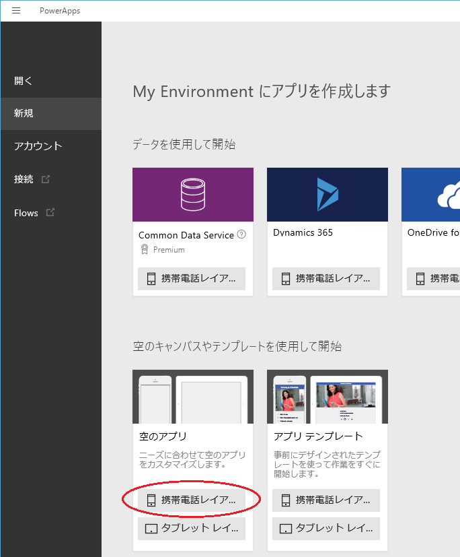The image size is (460, 557).
Task: Click the Common Data Service label
Action: click(186, 235)
